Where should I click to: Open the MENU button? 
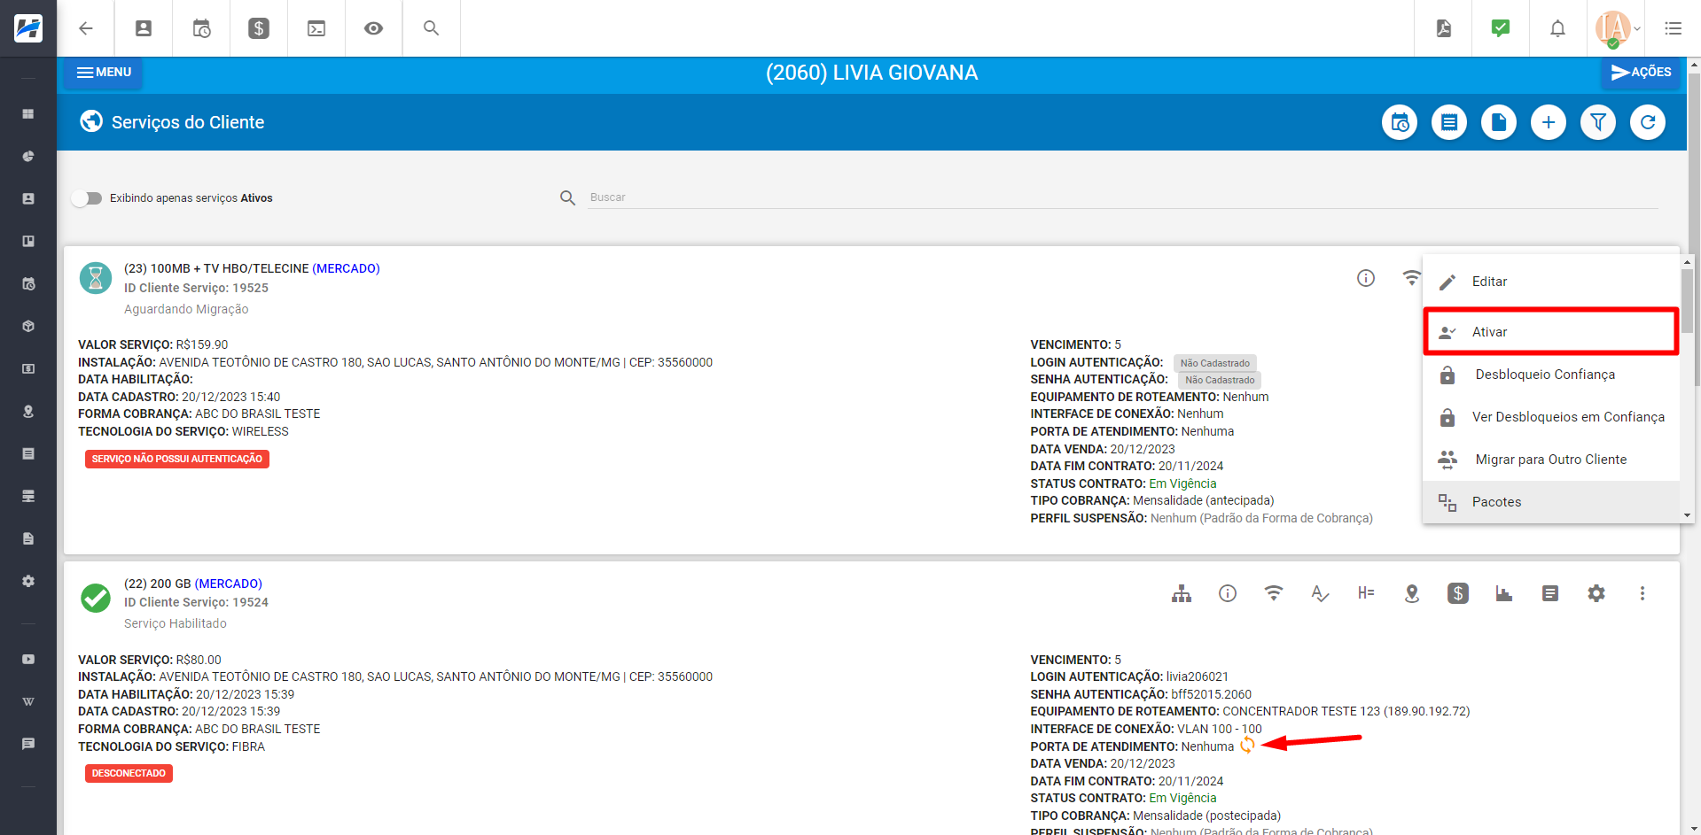tap(104, 73)
